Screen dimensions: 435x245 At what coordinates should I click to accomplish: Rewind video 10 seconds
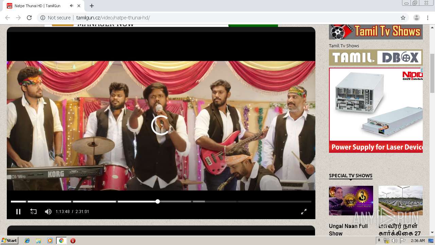pyautogui.click(x=33, y=212)
